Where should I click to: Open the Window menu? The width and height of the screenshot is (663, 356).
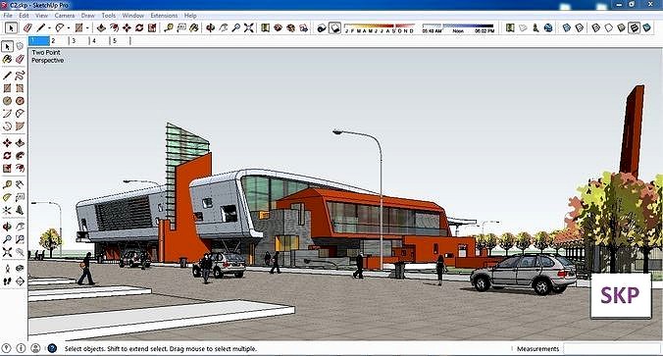click(133, 16)
